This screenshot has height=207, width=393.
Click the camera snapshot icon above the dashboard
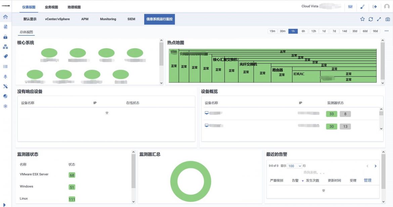(x=388, y=19)
